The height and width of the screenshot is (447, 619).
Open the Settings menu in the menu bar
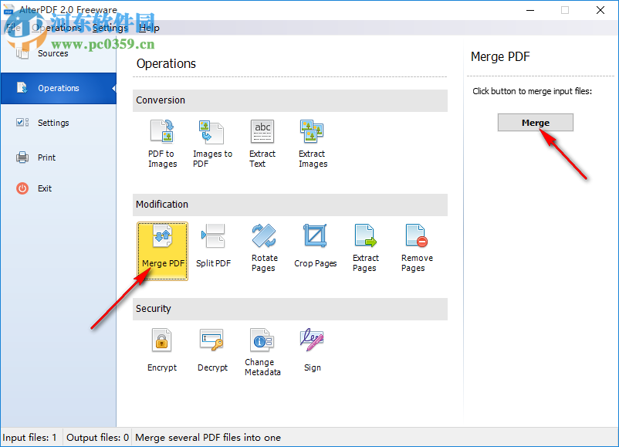[110, 28]
